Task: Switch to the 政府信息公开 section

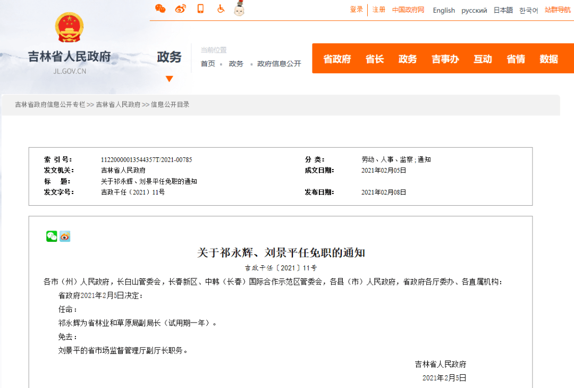Action: pos(280,63)
